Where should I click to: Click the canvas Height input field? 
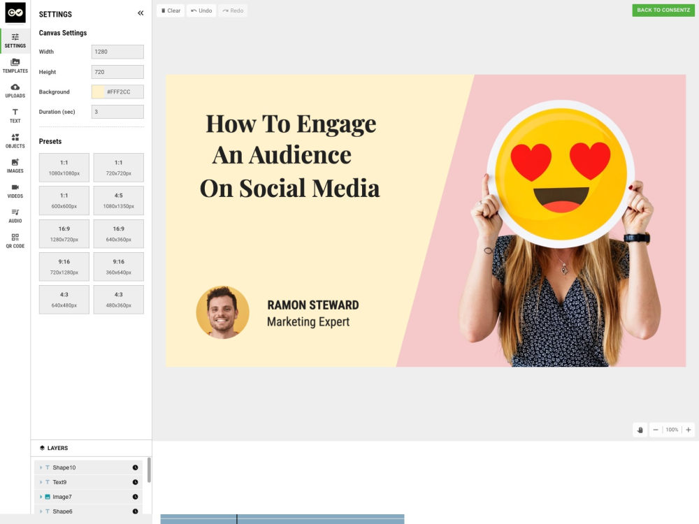pos(117,72)
